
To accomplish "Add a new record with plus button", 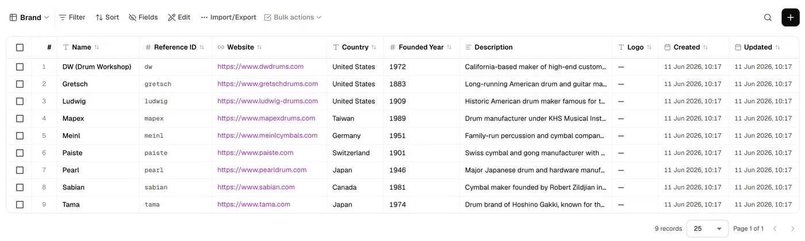I will pos(791,17).
